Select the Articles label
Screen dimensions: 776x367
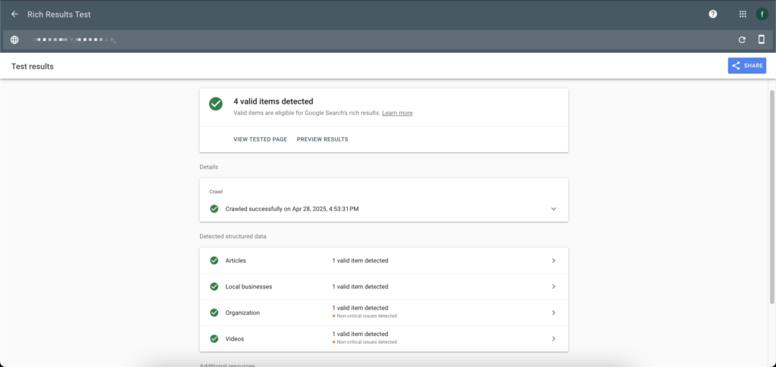coord(236,261)
